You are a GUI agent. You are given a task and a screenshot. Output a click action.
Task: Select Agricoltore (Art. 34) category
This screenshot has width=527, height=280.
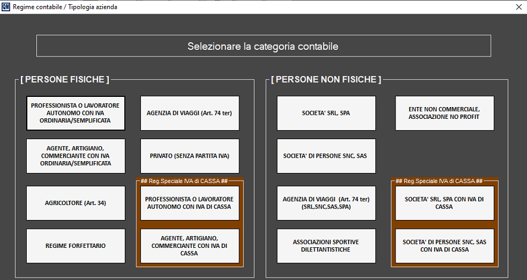(x=76, y=203)
